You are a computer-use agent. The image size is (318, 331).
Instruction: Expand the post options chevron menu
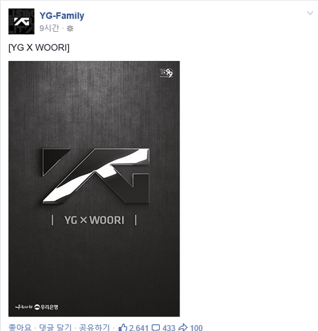310,13
